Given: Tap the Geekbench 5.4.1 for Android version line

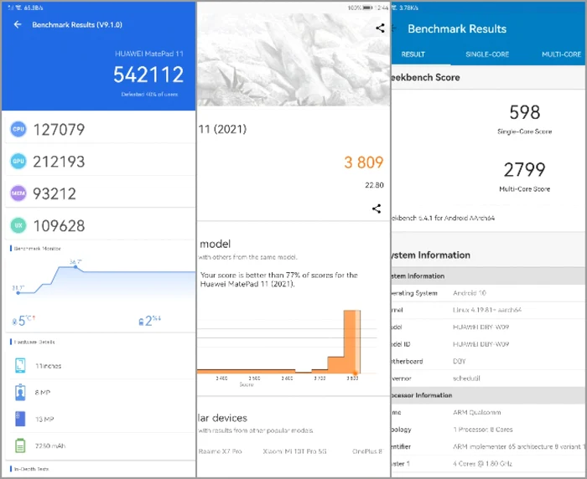Looking at the screenshot, I should pos(443,218).
